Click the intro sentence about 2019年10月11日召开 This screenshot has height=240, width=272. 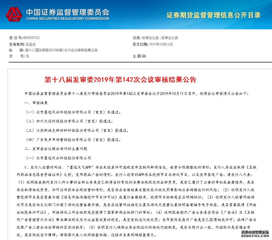[137, 94]
